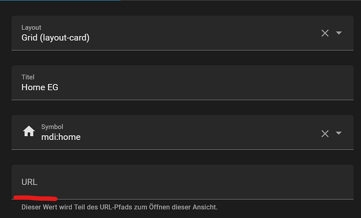Click the Grid (layout-card) value

pyautogui.click(x=55, y=38)
